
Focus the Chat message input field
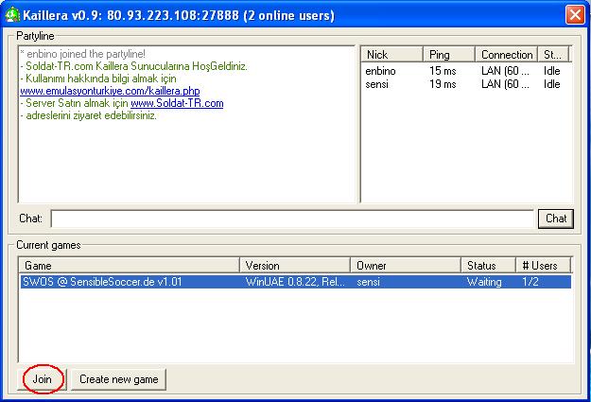coord(292,218)
